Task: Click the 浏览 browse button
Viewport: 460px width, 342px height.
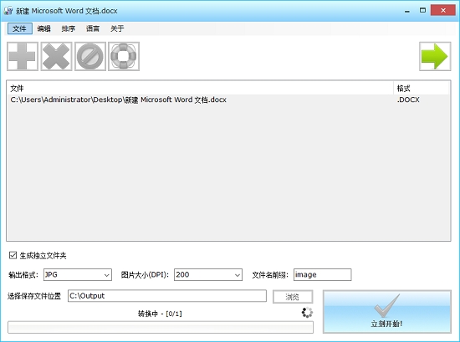Action: [x=293, y=297]
